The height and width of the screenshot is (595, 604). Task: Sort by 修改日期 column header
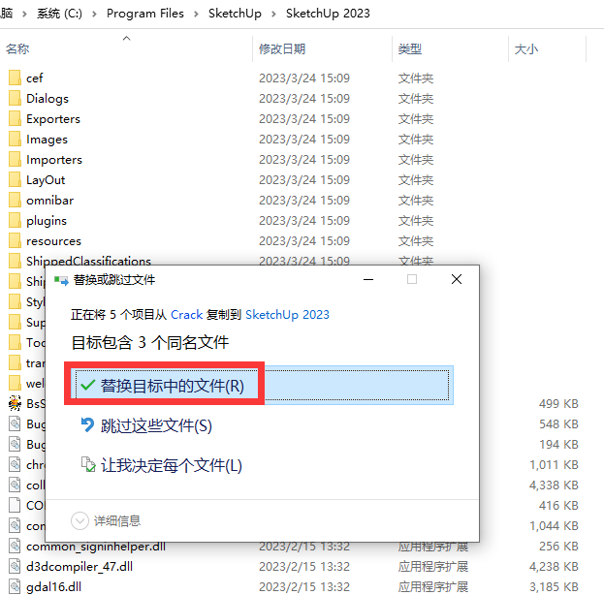[282, 48]
